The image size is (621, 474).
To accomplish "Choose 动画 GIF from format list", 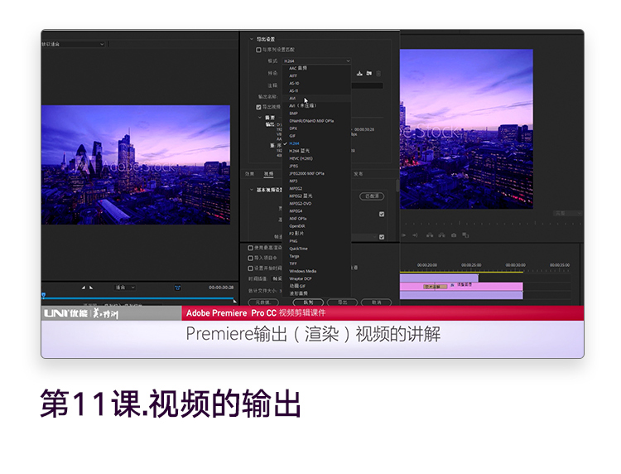I will click(x=317, y=286).
